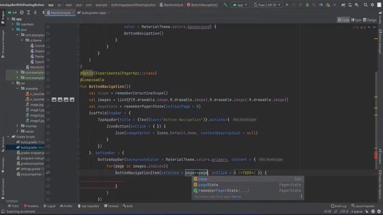Image resolution: width=383 pixels, height=215 pixels.
Task: Click the Collapse All icon in Project panel
Action: coord(35,13)
